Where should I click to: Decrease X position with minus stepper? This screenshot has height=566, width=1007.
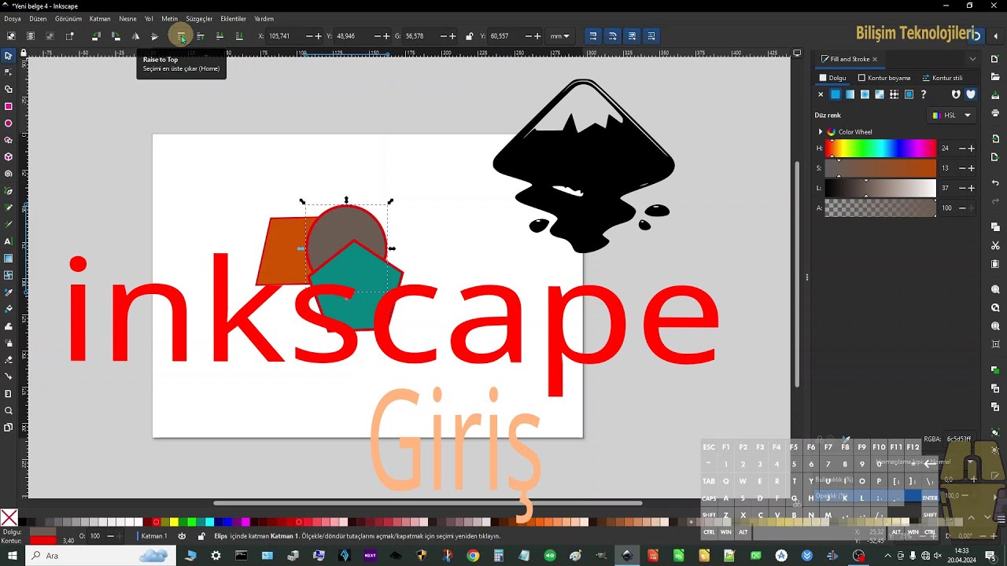(x=308, y=36)
